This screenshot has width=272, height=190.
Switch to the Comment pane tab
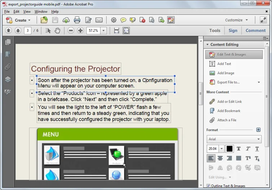point(255,31)
